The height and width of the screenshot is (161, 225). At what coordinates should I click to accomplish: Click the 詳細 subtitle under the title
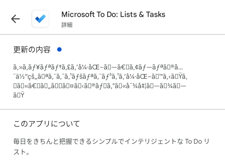point(67,25)
